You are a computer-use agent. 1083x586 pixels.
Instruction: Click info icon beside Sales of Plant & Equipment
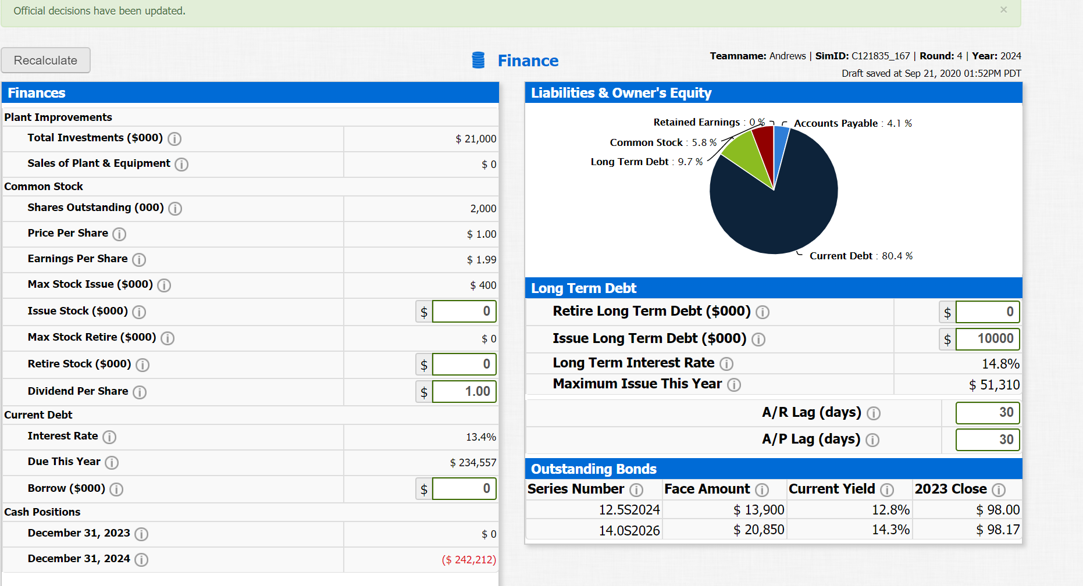[x=181, y=165]
